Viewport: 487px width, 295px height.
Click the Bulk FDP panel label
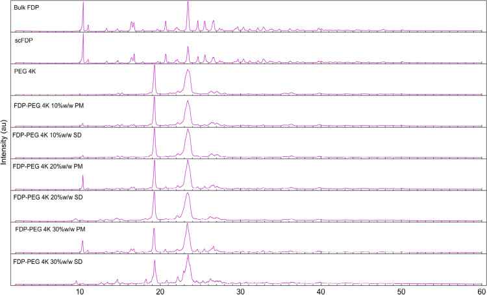pos(26,8)
